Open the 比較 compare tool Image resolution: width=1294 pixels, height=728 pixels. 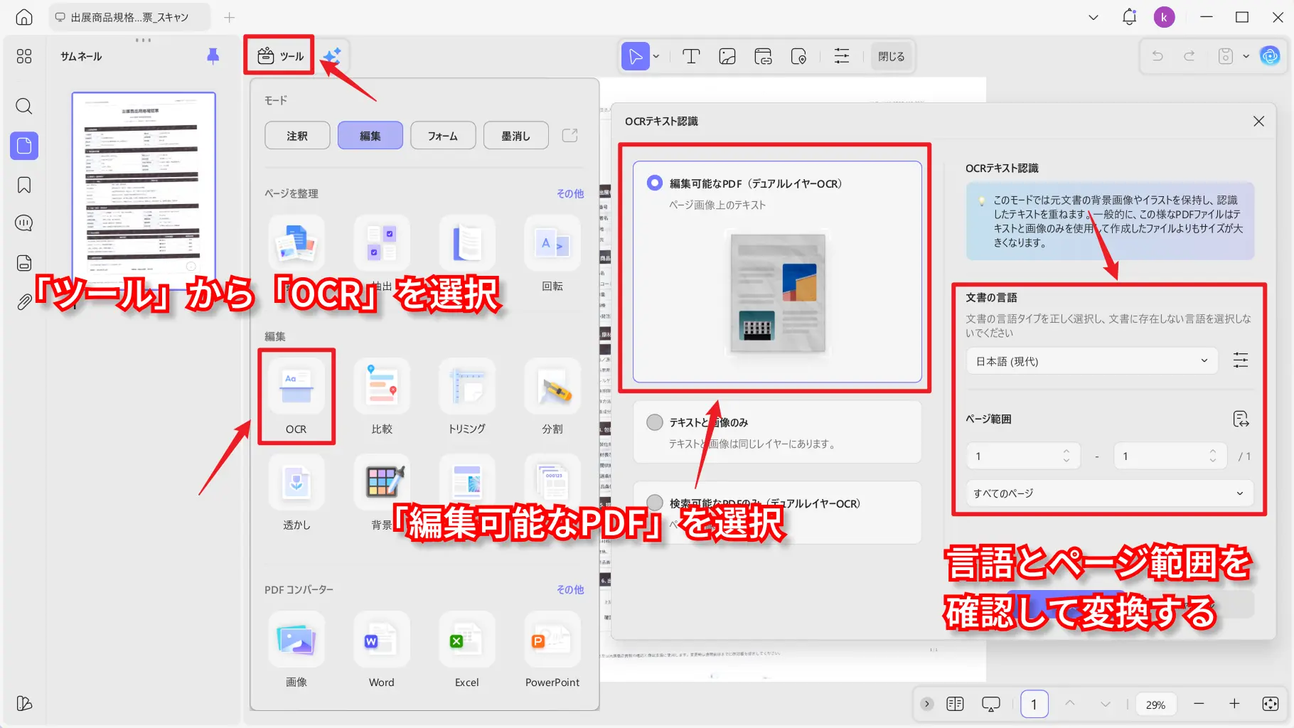coord(382,396)
